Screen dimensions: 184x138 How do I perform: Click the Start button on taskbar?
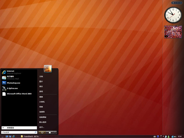2,137
